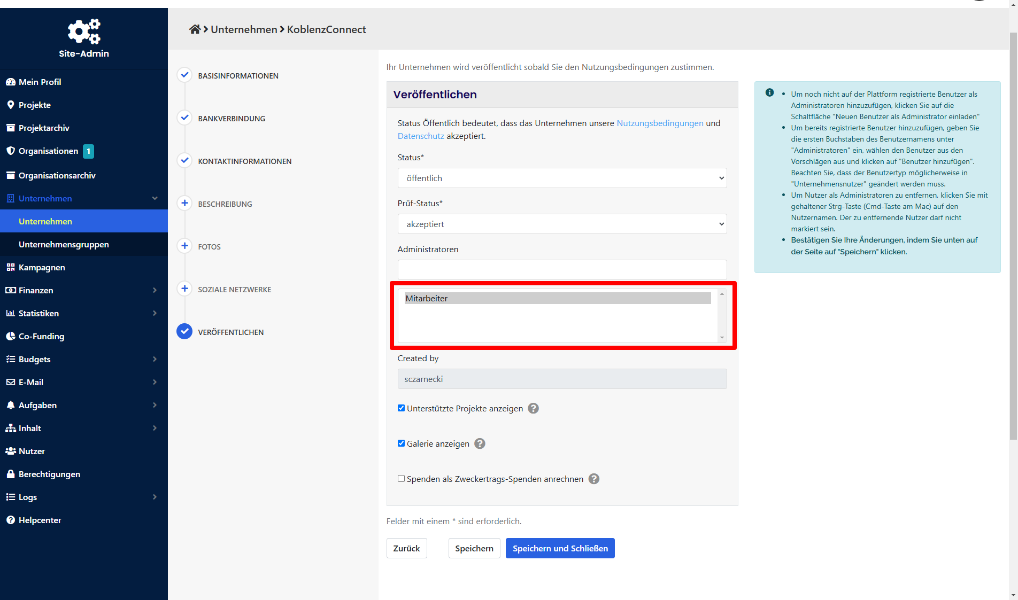Enable Spenden als Zweckertrags-Spenden anrechnen

(401, 479)
